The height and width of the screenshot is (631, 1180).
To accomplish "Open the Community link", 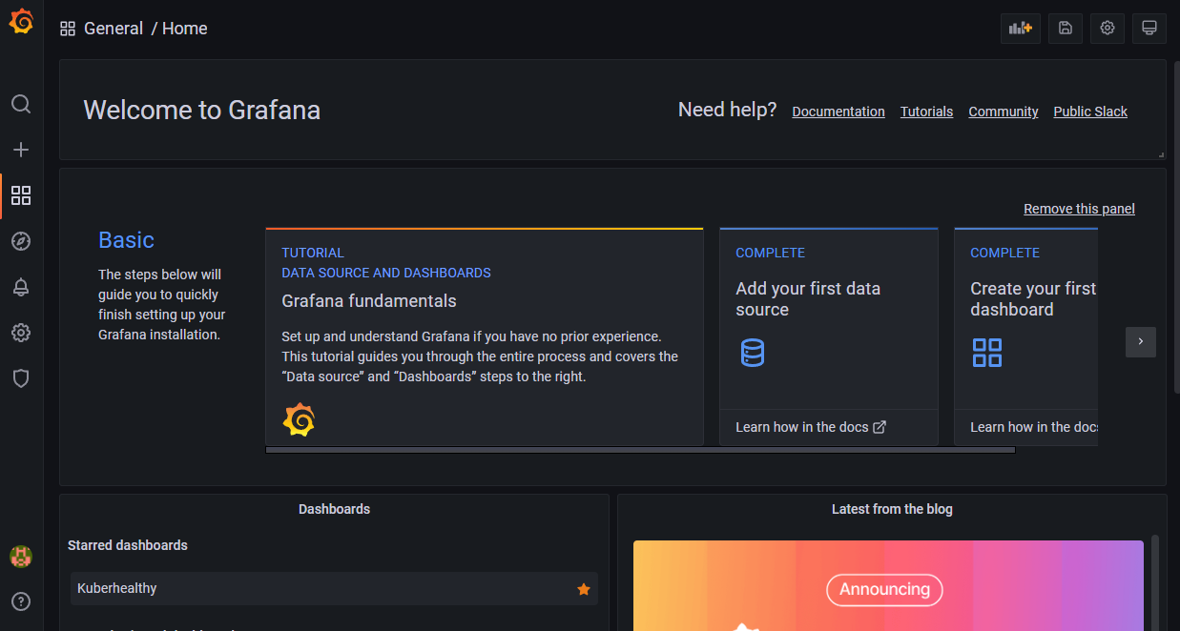I will click(x=1004, y=112).
